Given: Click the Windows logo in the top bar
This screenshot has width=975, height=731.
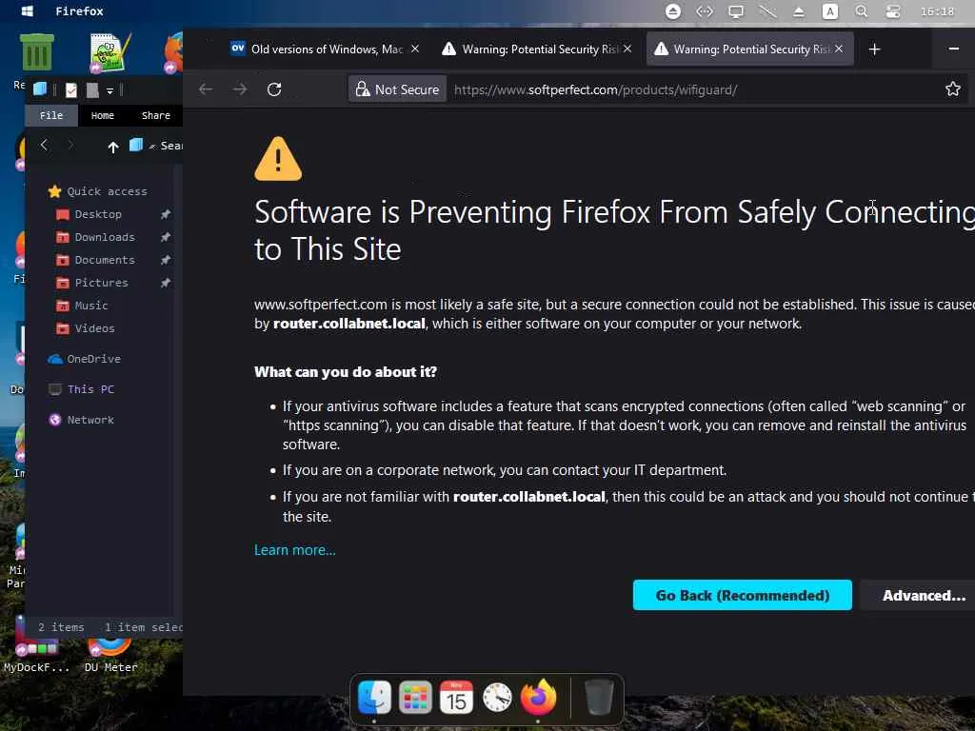Looking at the screenshot, I should click(x=27, y=11).
